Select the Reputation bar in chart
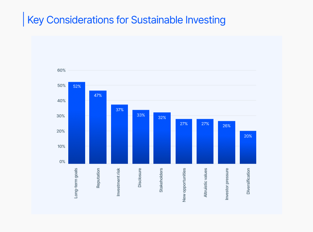The image size is (313, 232). click(98, 128)
